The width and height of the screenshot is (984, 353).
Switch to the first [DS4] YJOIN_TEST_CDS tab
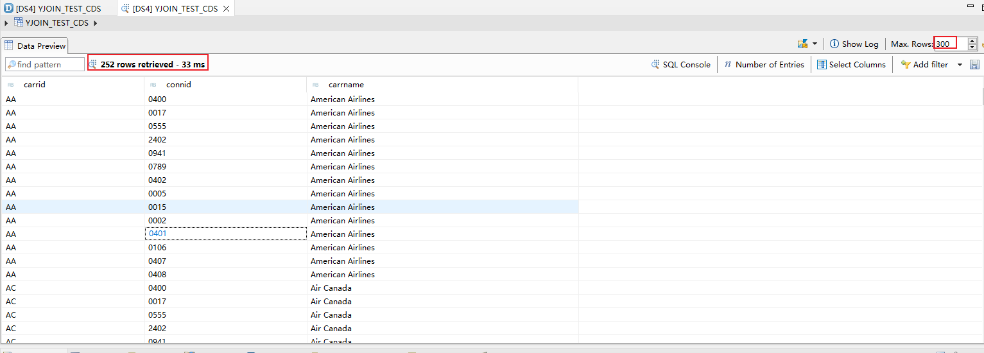click(x=58, y=8)
